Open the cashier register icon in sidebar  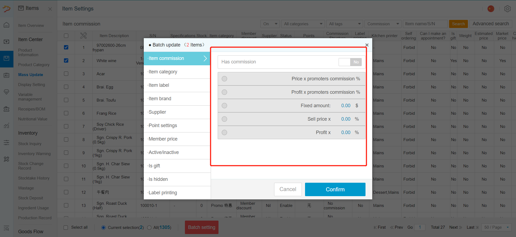point(6,42)
